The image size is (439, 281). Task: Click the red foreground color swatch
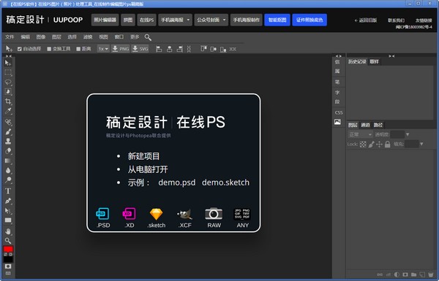coord(8,249)
